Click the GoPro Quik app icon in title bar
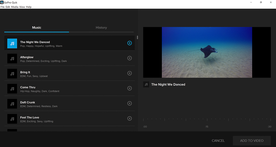This screenshot has height=147, width=276. coord(2,2)
